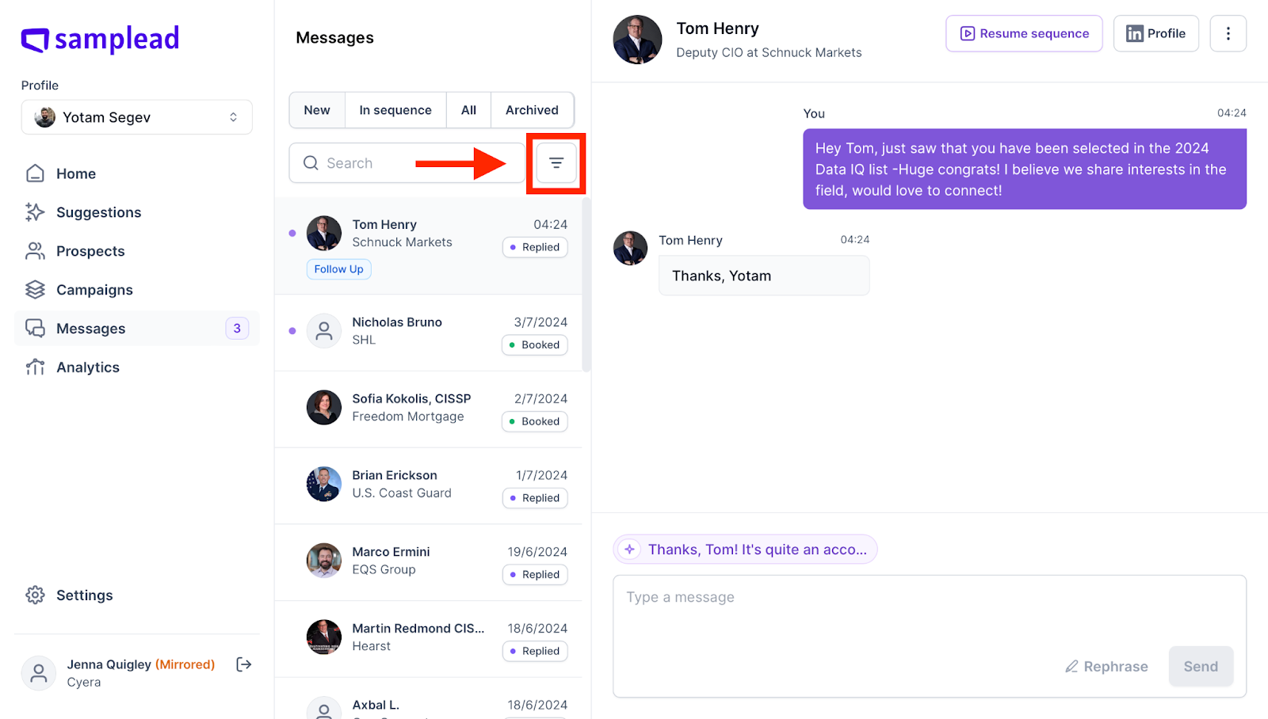Click the 'Thanks, Yotam' reply bubble

tap(764, 276)
